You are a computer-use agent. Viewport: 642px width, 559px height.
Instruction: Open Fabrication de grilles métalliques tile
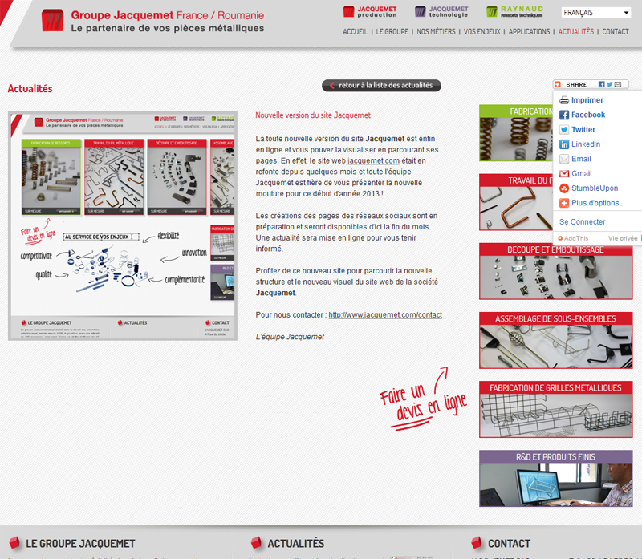point(555,410)
